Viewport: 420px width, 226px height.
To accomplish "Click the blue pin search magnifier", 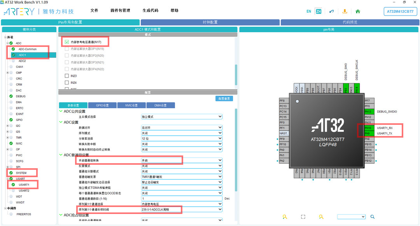I will coord(372,217).
